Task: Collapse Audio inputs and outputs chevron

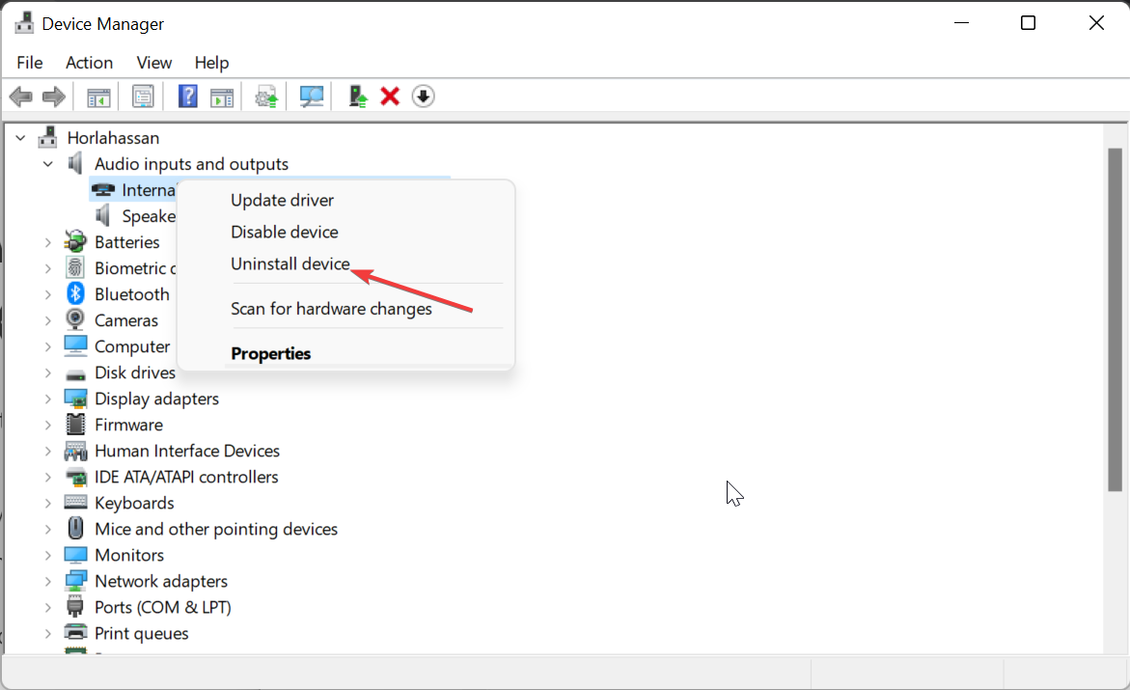Action: coord(47,164)
